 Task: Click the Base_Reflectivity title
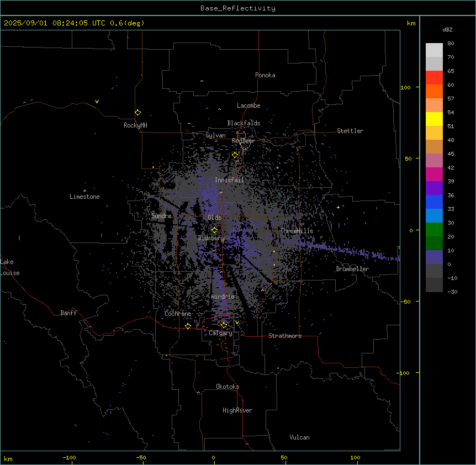coord(238,8)
